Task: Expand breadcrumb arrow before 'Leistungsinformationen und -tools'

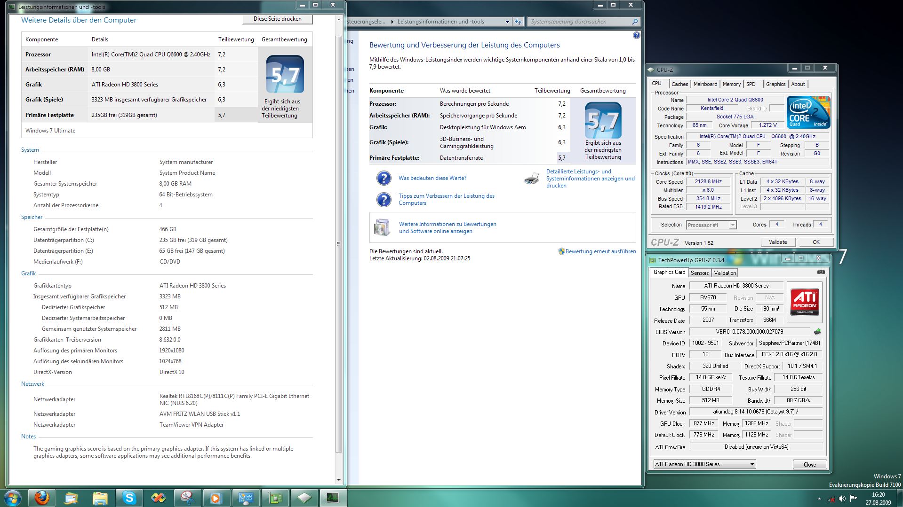Action: point(392,22)
